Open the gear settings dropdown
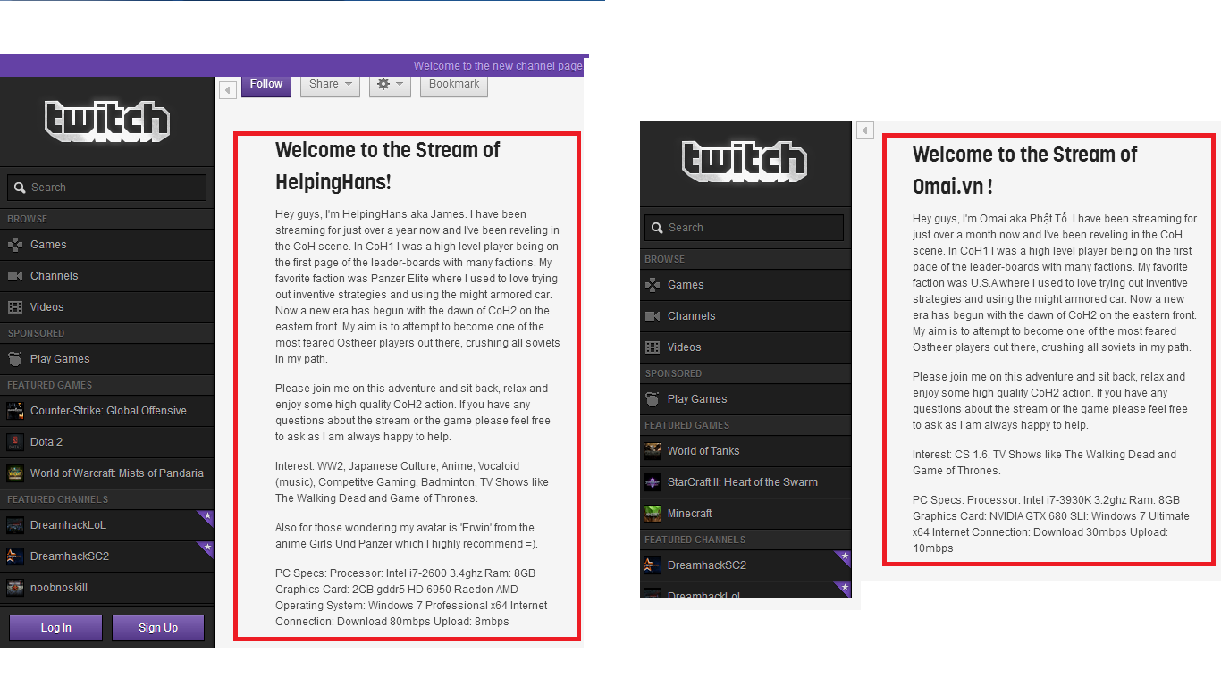The image size is (1221, 686). tap(390, 85)
